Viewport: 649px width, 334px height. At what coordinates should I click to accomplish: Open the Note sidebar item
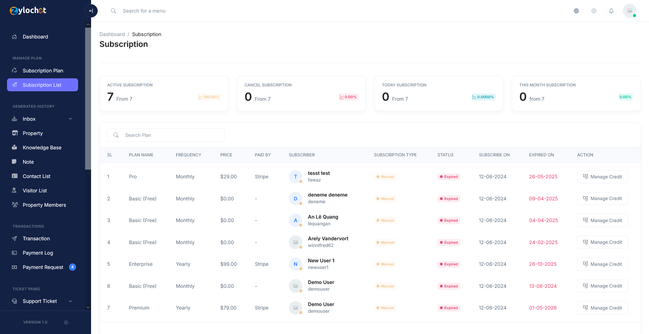point(42,162)
